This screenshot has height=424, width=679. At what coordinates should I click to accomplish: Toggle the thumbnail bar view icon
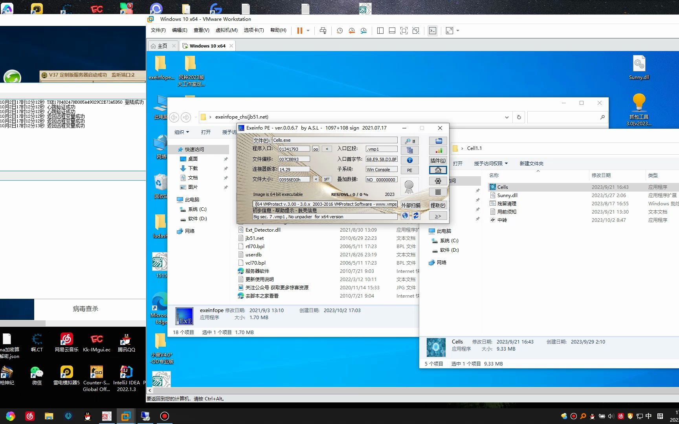pyautogui.click(x=392, y=31)
